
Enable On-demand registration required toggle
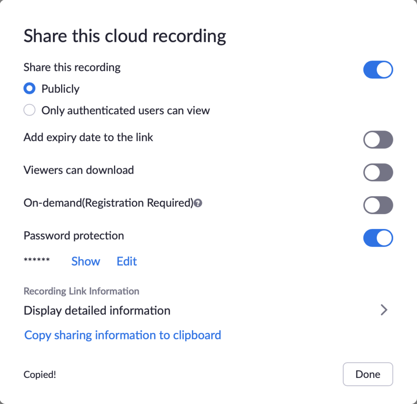tap(378, 205)
